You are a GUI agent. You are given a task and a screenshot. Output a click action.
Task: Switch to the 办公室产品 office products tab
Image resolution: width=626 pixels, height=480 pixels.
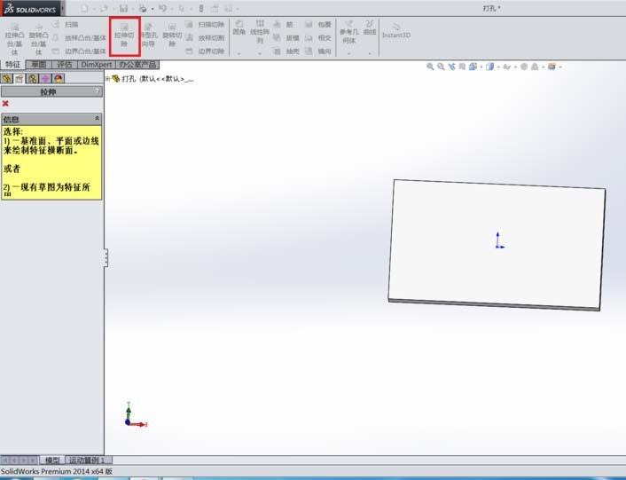coord(137,65)
